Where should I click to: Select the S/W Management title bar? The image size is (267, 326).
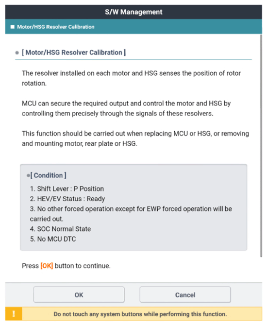[x=133, y=12]
